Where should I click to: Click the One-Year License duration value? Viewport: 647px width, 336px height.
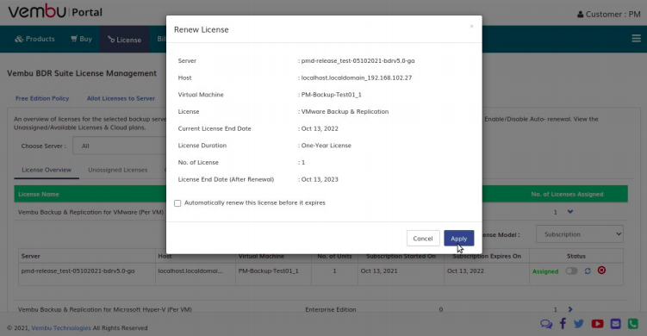pos(326,146)
